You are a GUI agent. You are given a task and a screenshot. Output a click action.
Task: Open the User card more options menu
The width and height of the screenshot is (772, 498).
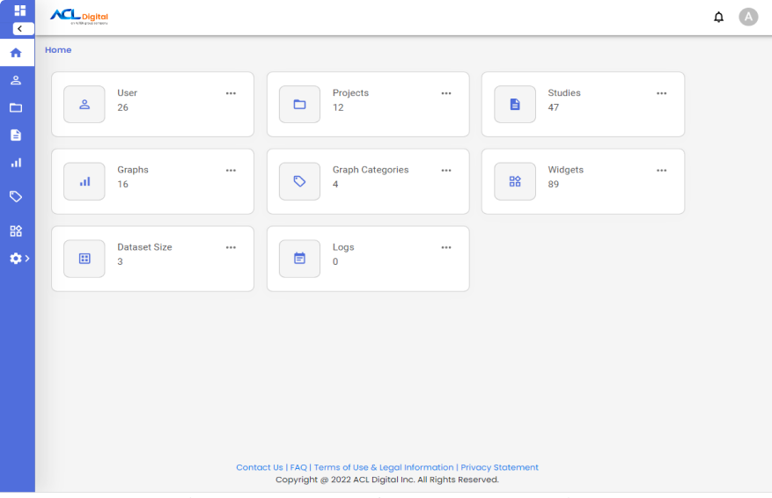[231, 93]
